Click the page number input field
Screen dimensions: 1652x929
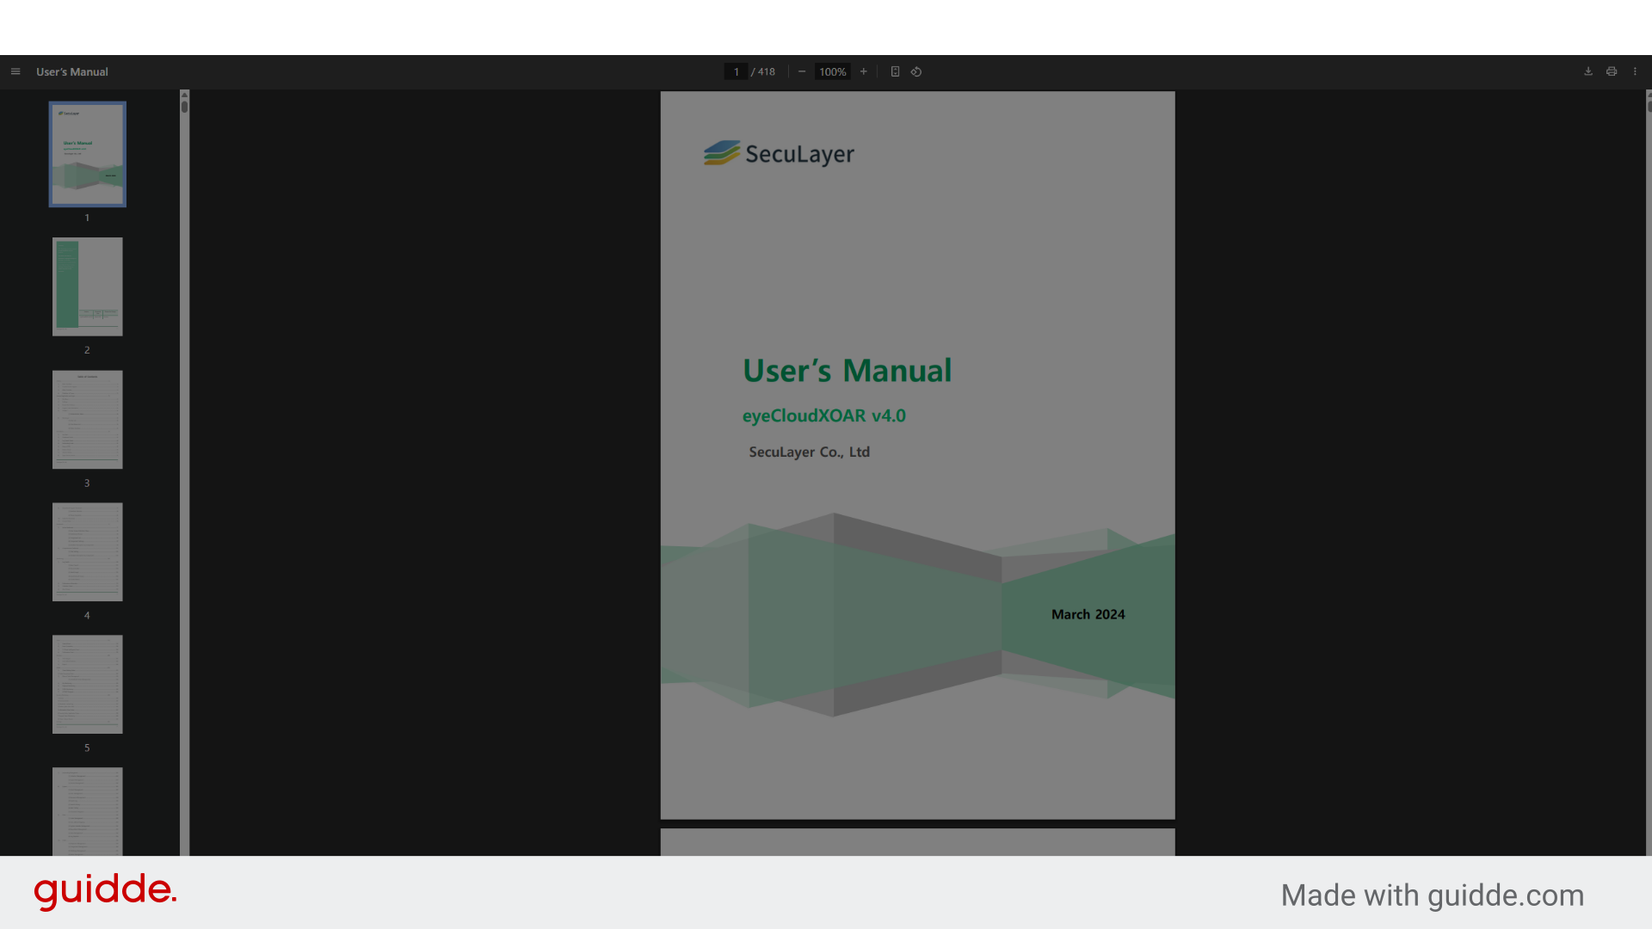pos(736,71)
